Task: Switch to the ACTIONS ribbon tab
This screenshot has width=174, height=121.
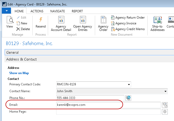Action: coord(37,11)
